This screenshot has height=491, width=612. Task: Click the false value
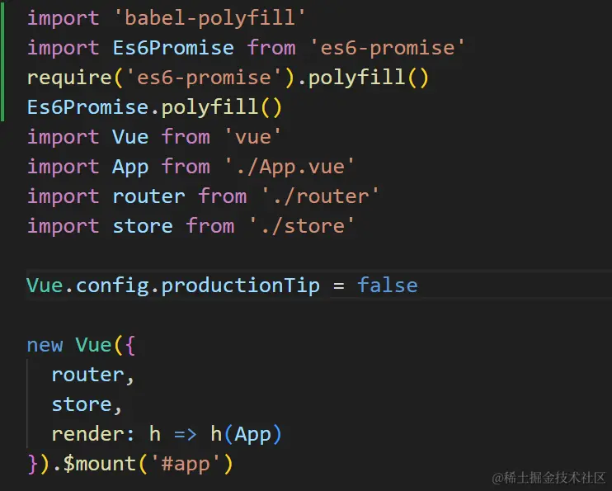click(x=387, y=285)
